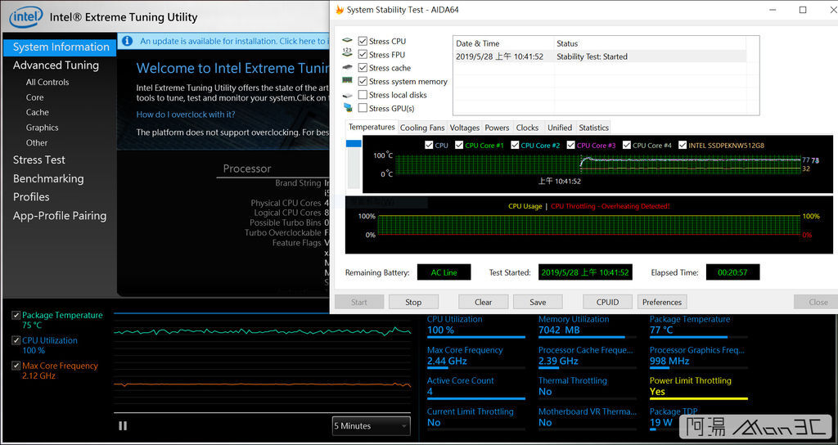838x445 pixels.
Task: Click the Stress GPU(s) monitor icon
Action: tap(348, 108)
